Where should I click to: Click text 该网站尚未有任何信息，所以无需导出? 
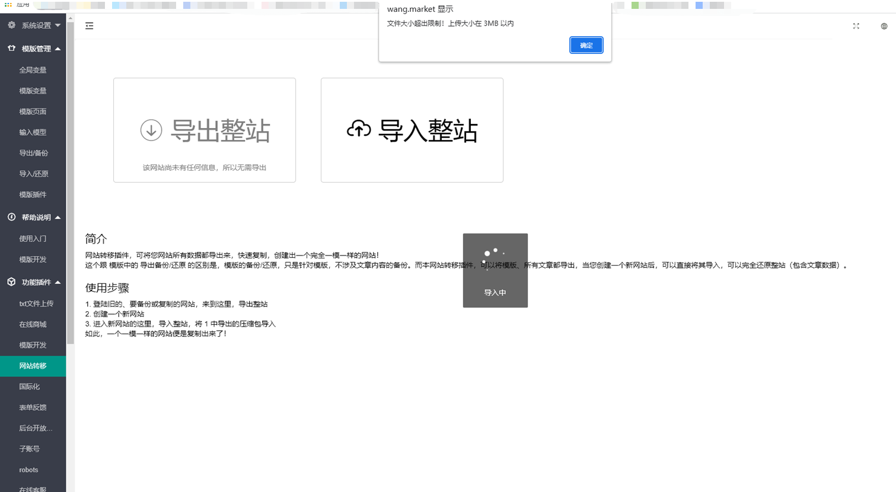[205, 168]
